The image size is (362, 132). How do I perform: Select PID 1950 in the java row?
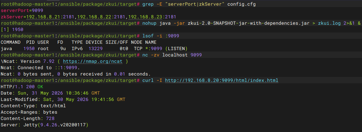click(x=29, y=49)
